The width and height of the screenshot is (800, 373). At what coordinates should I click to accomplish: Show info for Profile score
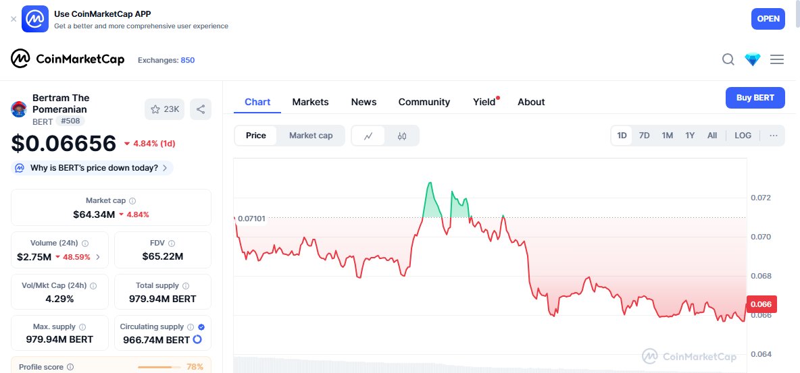coord(70,367)
